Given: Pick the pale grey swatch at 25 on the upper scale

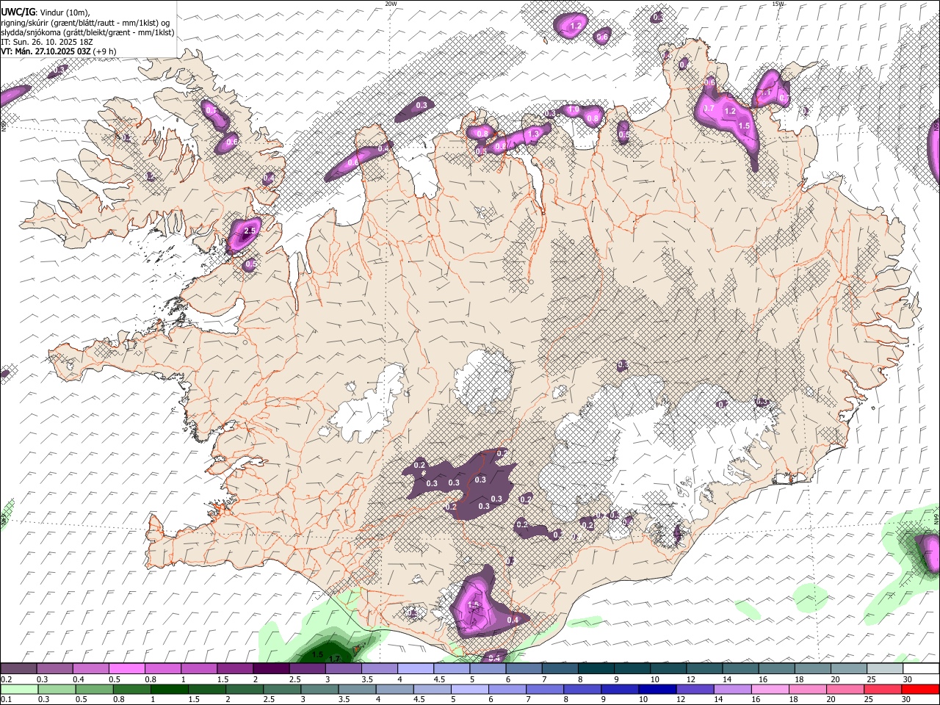Looking at the screenshot, I should point(884,669).
